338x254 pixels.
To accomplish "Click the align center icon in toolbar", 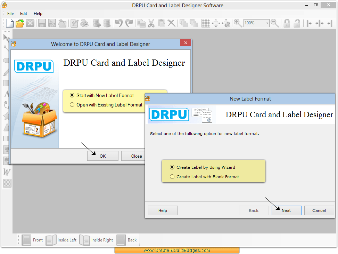I will (x=320, y=23).
